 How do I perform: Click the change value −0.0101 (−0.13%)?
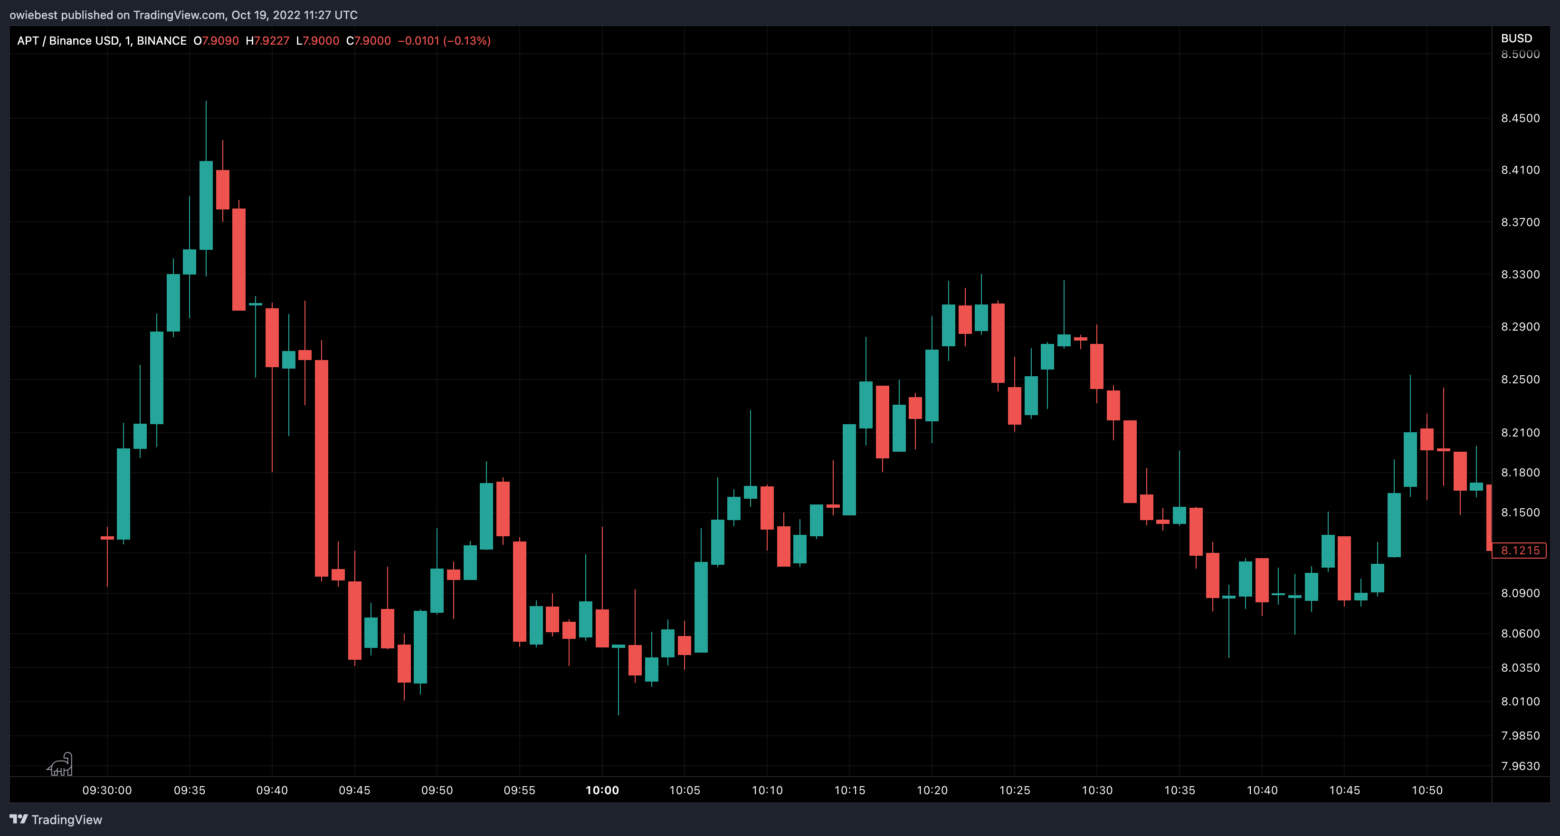(x=444, y=40)
